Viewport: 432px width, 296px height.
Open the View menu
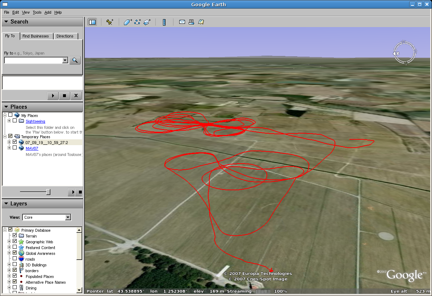pyautogui.click(x=26, y=12)
